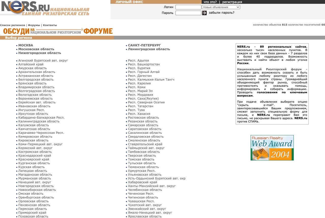Open Ростовская область region
This screenshot has width=325, height=218.
(143, 118)
